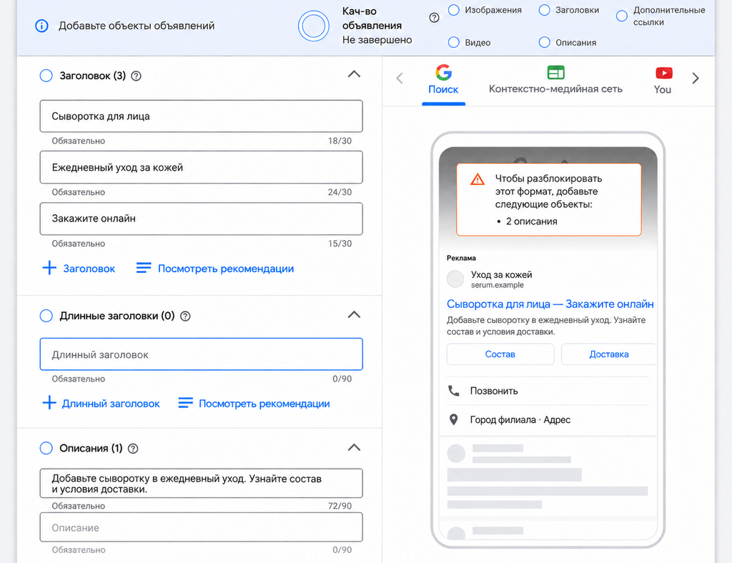Image resolution: width=732 pixels, height=563 pixels.
Task: Toggle the Заголовки status circle
Action: [544, 10]
